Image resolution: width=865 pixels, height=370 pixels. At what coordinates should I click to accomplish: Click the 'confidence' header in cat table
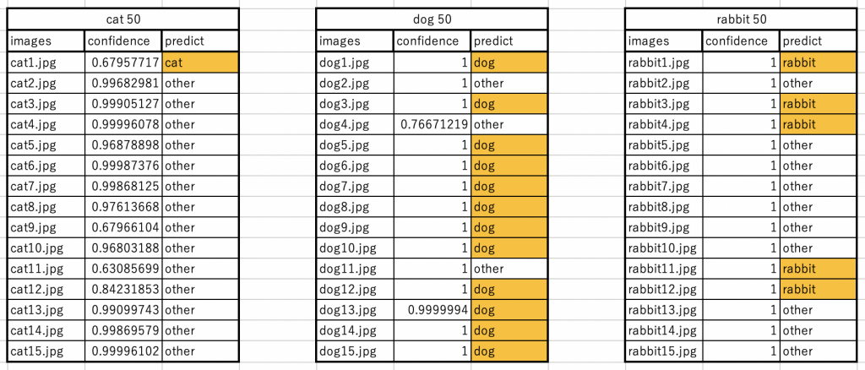click(123, 41)
